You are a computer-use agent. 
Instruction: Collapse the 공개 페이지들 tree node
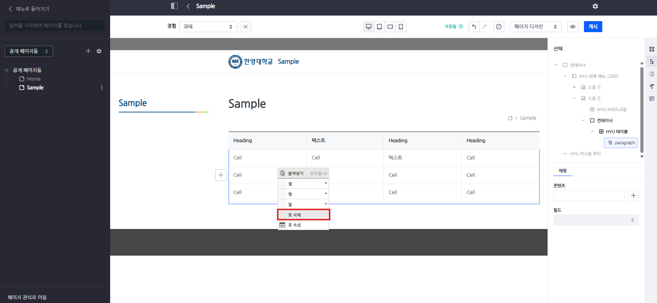[x=7, y=70]
